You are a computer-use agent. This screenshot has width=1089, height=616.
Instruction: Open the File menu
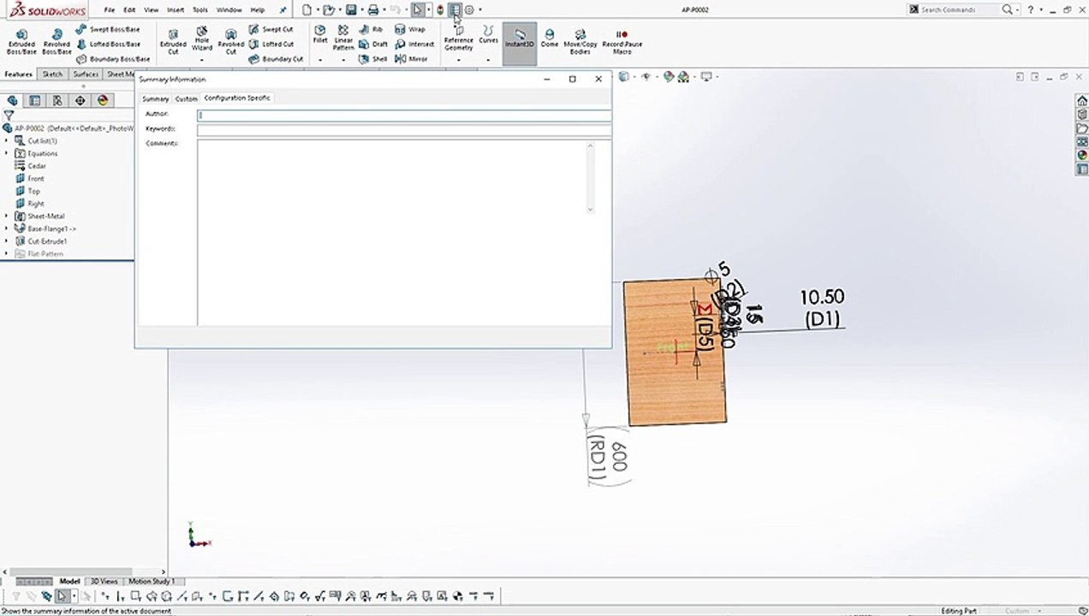click(x=110, y=9)
